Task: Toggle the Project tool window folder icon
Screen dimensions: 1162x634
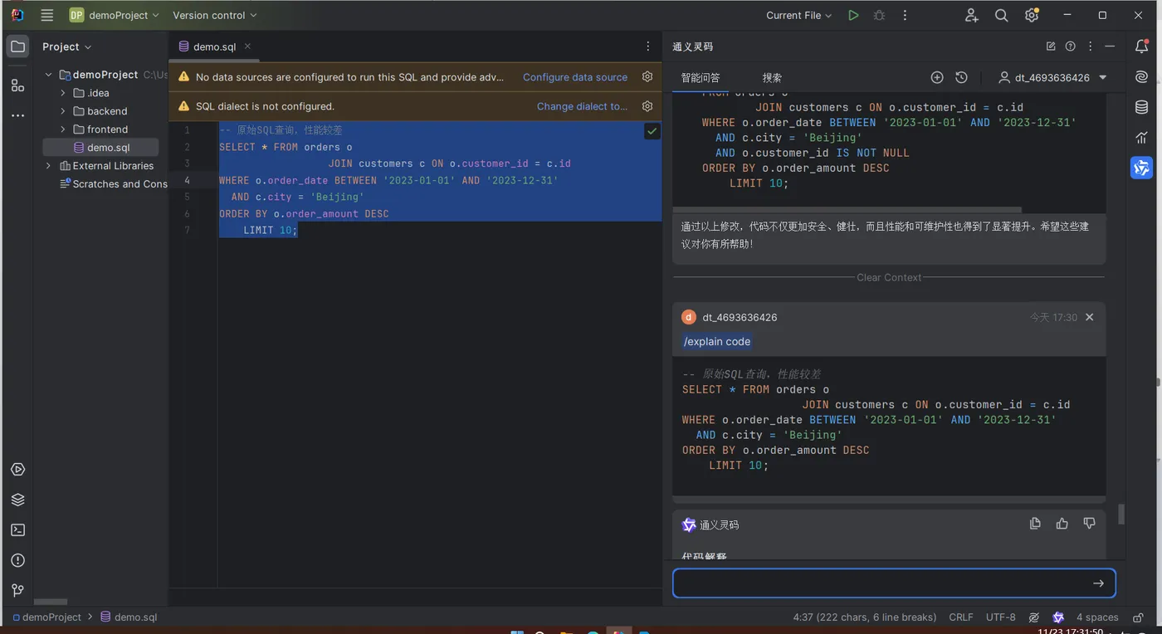Action: 17,46
